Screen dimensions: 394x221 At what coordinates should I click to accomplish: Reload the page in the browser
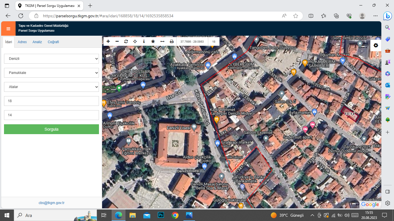tap(21, 16)
